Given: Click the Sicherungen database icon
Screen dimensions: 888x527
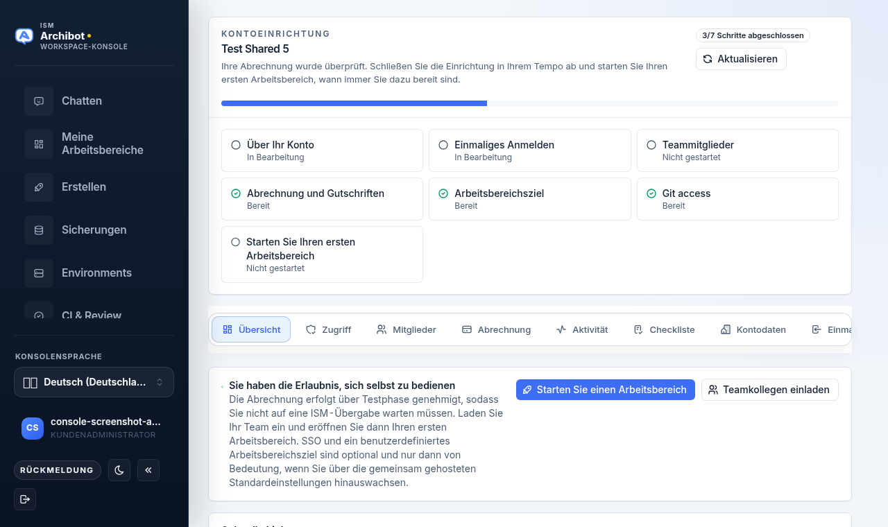Looking at the screenshot, I should coord(39,230).
